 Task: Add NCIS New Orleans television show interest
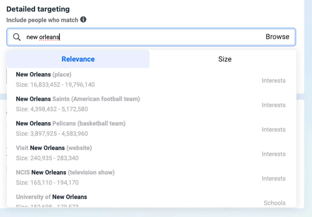(65, 173)
